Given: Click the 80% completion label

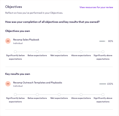Looking at the screenshot, I should point(111,41).
